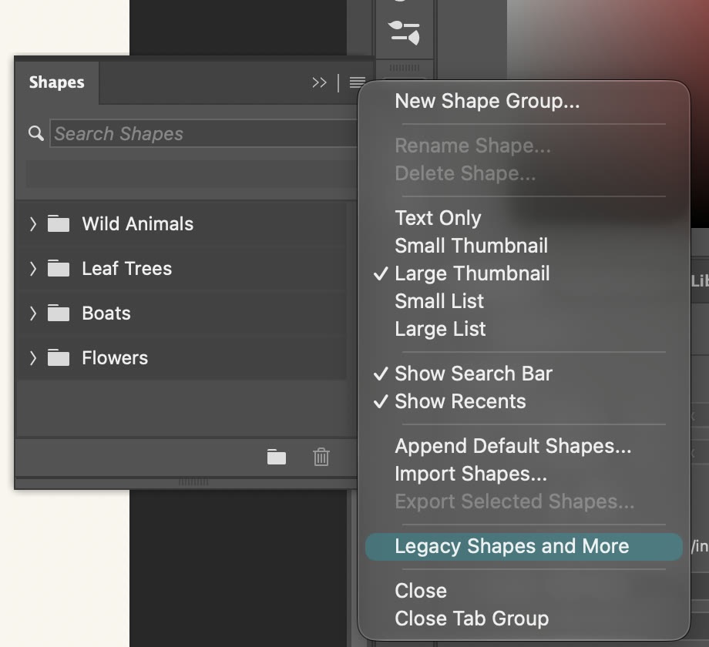Viewport: 709px width, 647px height.
Task: Click the create new group folder icon
Action: [x=276, y=457]
